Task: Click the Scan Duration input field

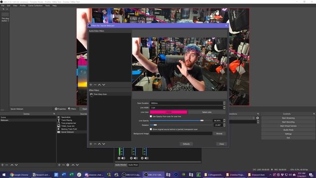Action: 186,103
